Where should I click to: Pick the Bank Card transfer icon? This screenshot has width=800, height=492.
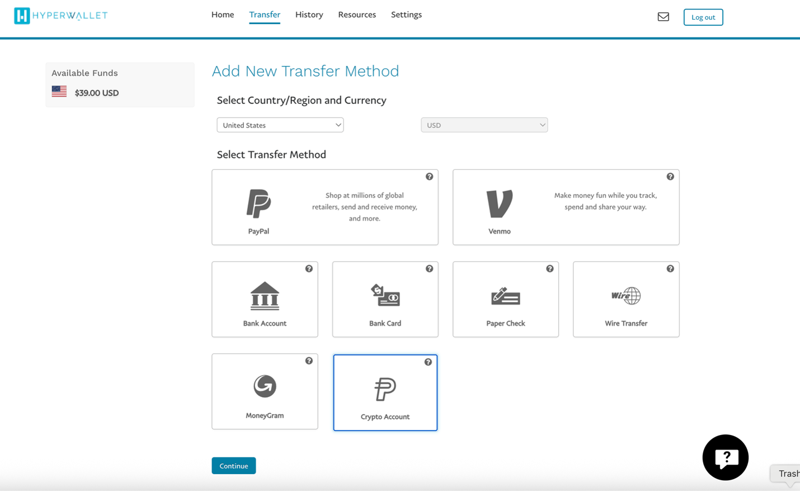385,296
